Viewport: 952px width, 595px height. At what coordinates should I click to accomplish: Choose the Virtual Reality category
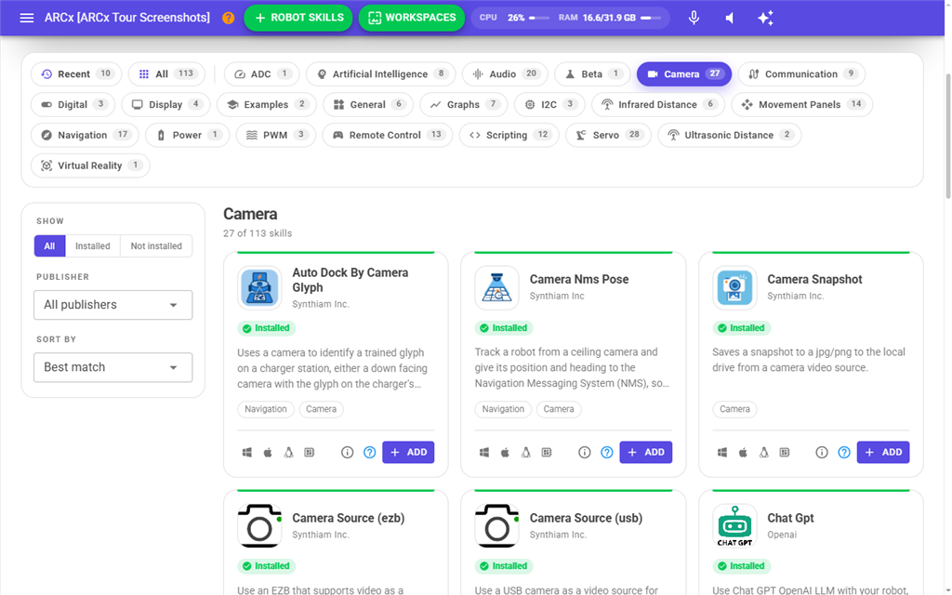pos(90,165)
